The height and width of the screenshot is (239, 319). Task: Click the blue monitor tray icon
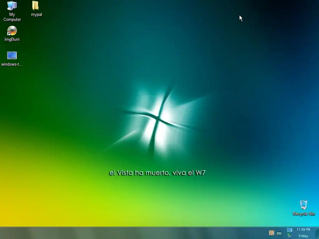click(x=289, y=230)
